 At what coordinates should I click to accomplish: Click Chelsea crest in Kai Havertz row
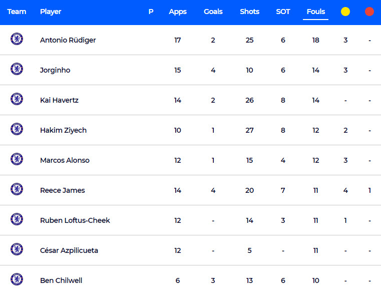[17, 99]
